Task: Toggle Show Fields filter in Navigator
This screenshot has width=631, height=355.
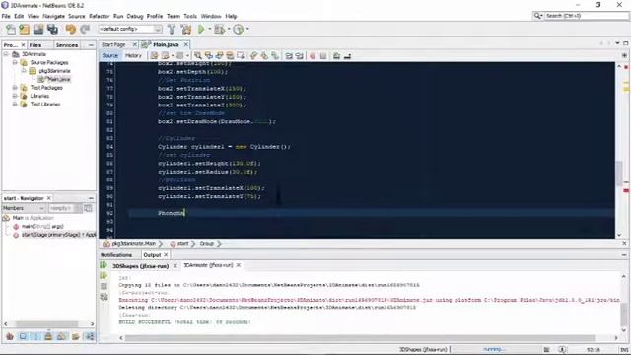Action: coord(23,336)
